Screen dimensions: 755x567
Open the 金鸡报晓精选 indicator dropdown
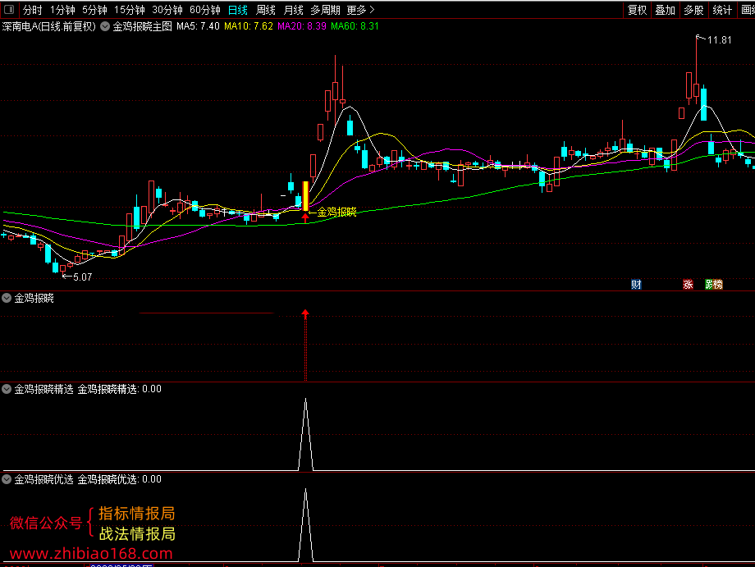(x=7, y=389)
